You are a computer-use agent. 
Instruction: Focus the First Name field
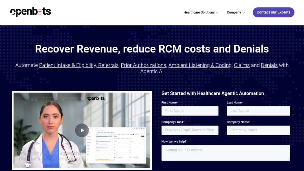[190, 111]
